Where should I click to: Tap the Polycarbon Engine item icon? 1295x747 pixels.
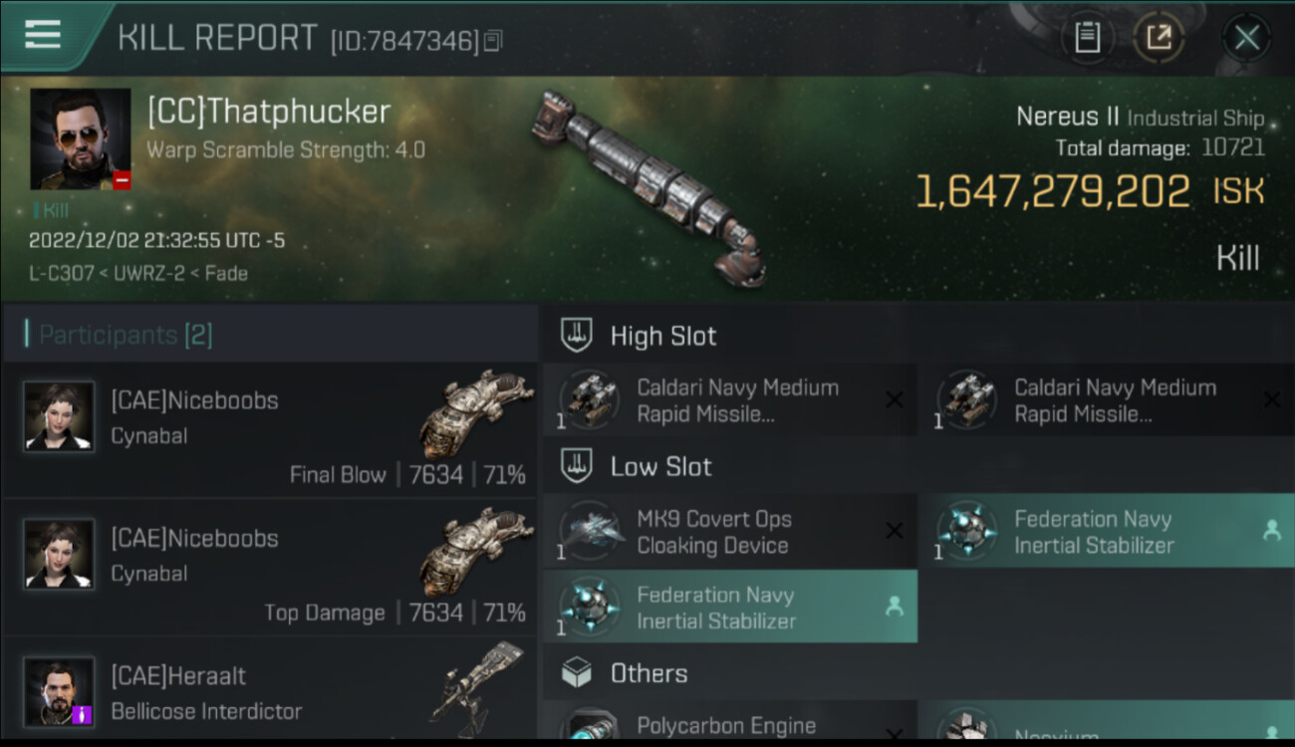pyautogui.click(x=591, y=725)
